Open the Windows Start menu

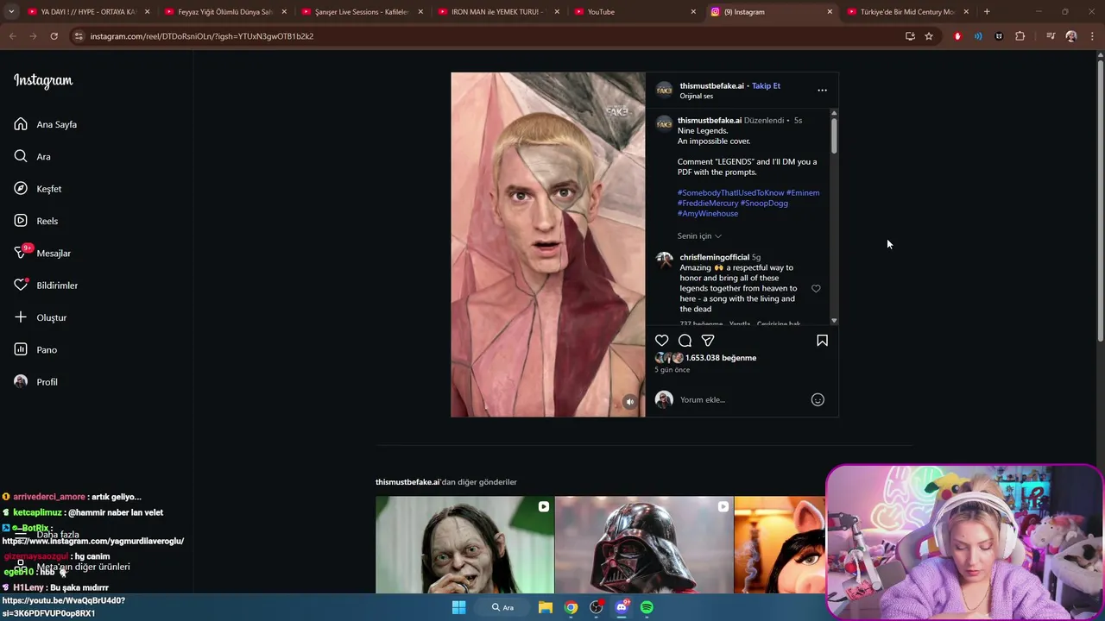pyautogui.click(x=459, y=607)
